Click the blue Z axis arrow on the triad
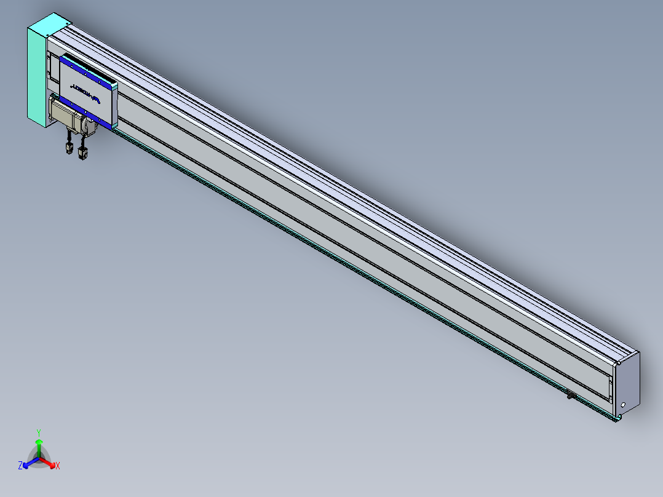663x497 pixels. coord(30,464)
